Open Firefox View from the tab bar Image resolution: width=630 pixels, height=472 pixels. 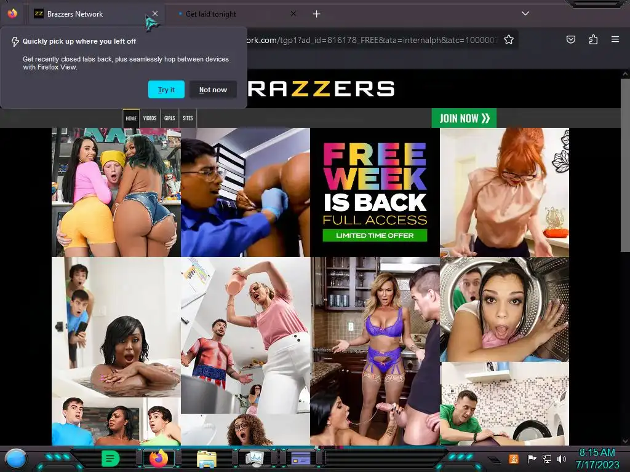click(x=12, y=14)
